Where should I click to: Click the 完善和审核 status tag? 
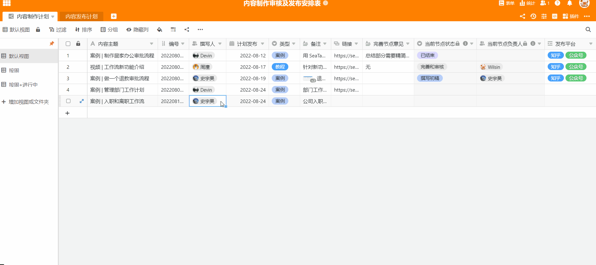[432, 67]
